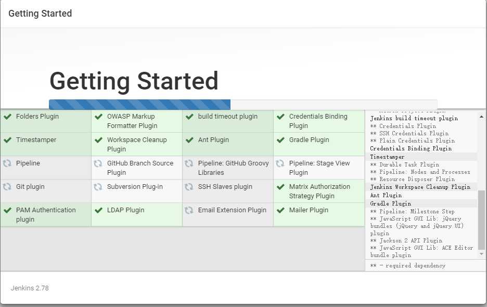This screenshot has width=487, height=307.
Task: Click Jenkins build timeout plugin log line
Action: tap(414, 119)
